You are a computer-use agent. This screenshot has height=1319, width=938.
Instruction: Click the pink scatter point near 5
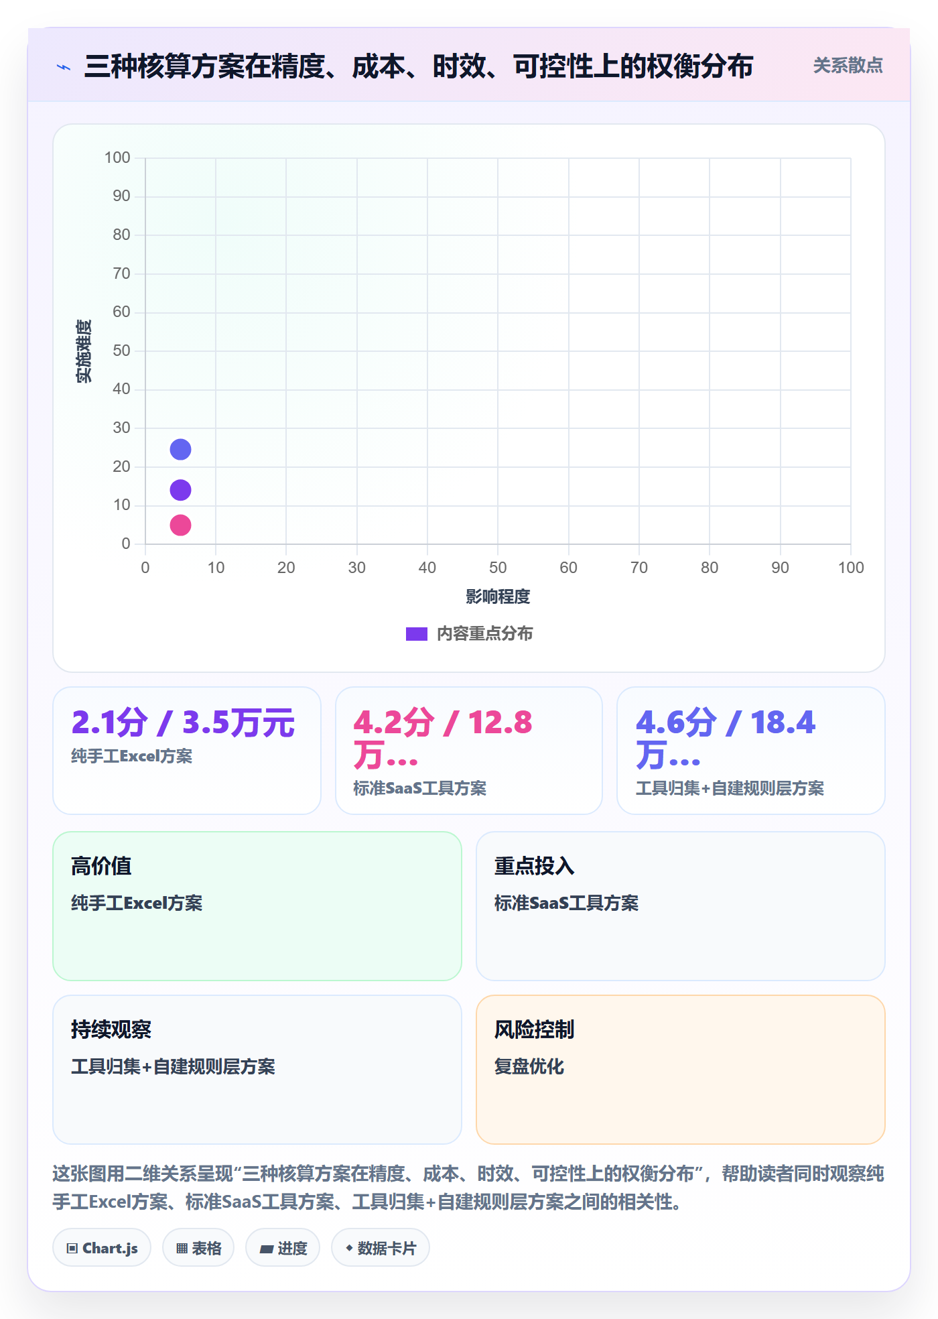click(x=180, y=525)
